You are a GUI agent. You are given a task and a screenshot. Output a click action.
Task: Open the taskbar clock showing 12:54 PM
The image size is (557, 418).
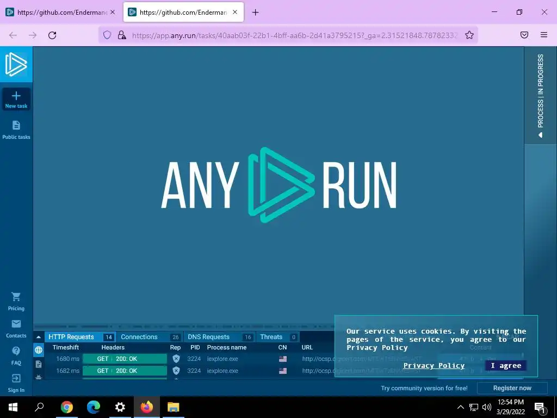click(510, 407)
